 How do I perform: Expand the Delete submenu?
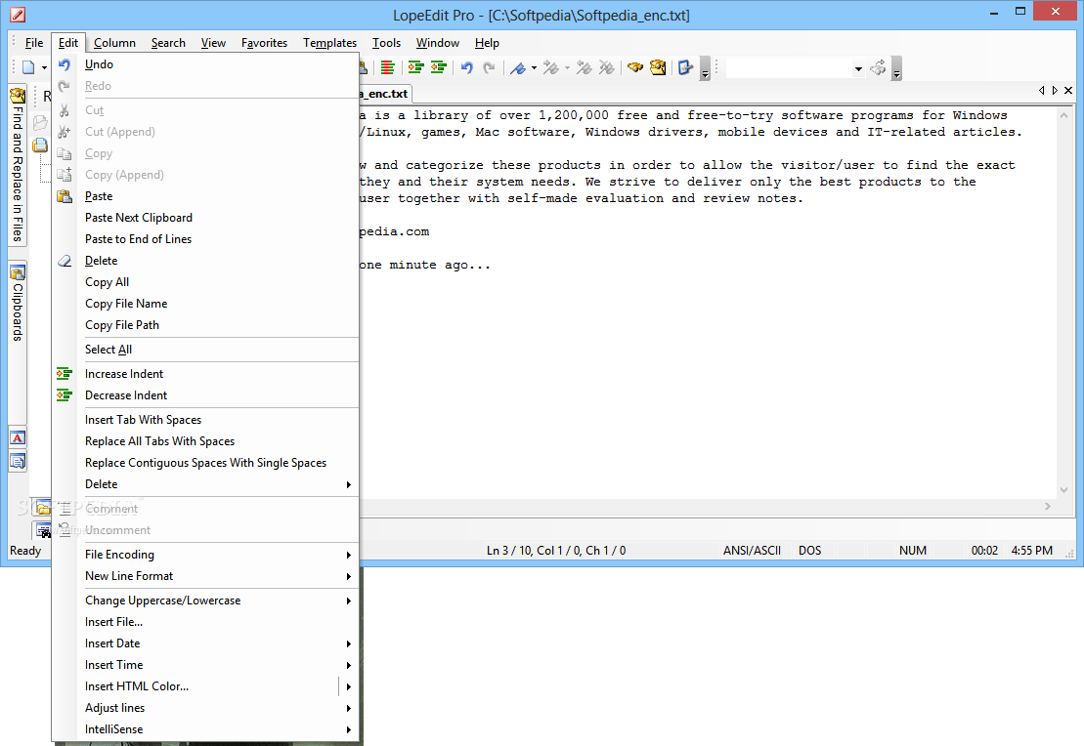(x=205, y=484)
